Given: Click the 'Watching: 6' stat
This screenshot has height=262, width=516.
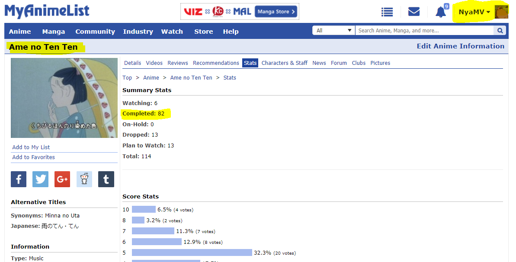Looking at the screenshot, I should click(x=140, y=103).
